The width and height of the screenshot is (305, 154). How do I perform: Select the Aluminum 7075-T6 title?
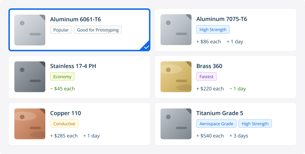(221, 19)
